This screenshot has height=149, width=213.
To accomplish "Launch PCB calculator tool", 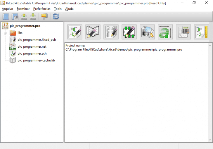I will (x=183, y=32).
